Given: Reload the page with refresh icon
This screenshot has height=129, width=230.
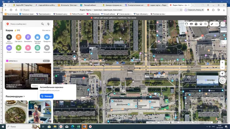Looking at the screenshot, I should tap(16, 10).
